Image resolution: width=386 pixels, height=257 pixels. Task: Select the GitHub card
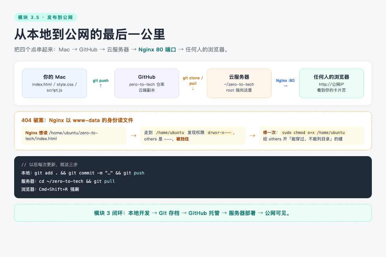pyautogui.click(x=147, y=83)
